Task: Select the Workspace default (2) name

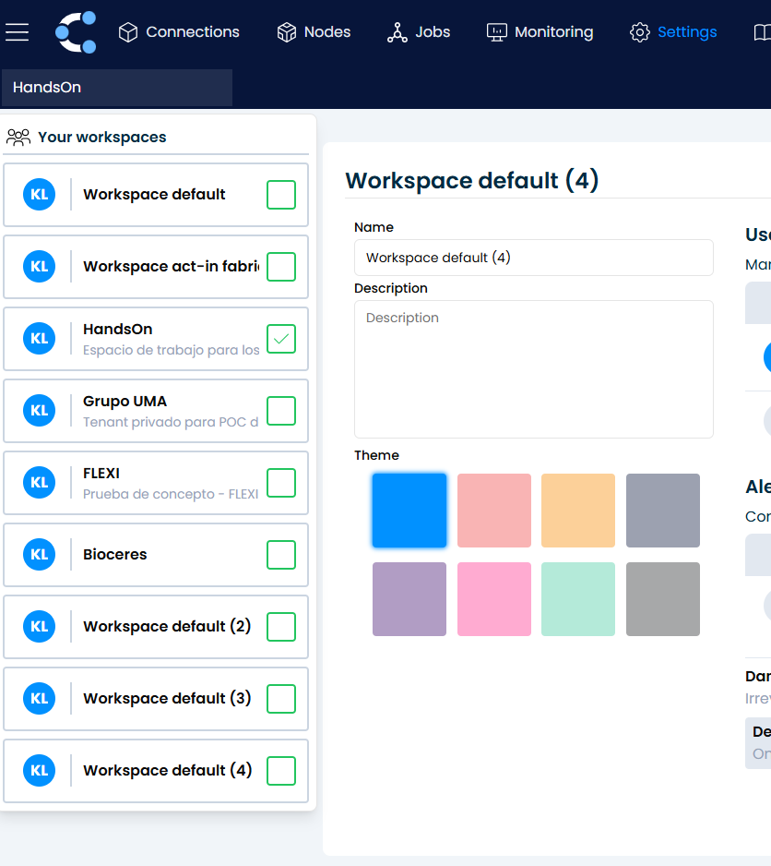Action: tap(167, 626)
